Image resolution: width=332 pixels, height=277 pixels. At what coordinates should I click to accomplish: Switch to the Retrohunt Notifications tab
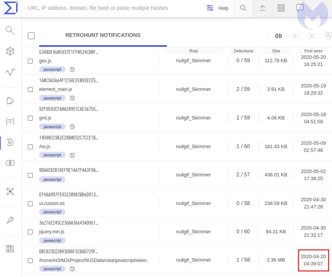click(x=103, y=35)
